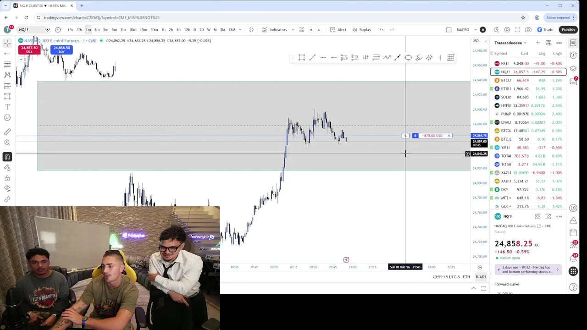Open the ETH session selector
The image size is (587, 330).
pos(466,277)
